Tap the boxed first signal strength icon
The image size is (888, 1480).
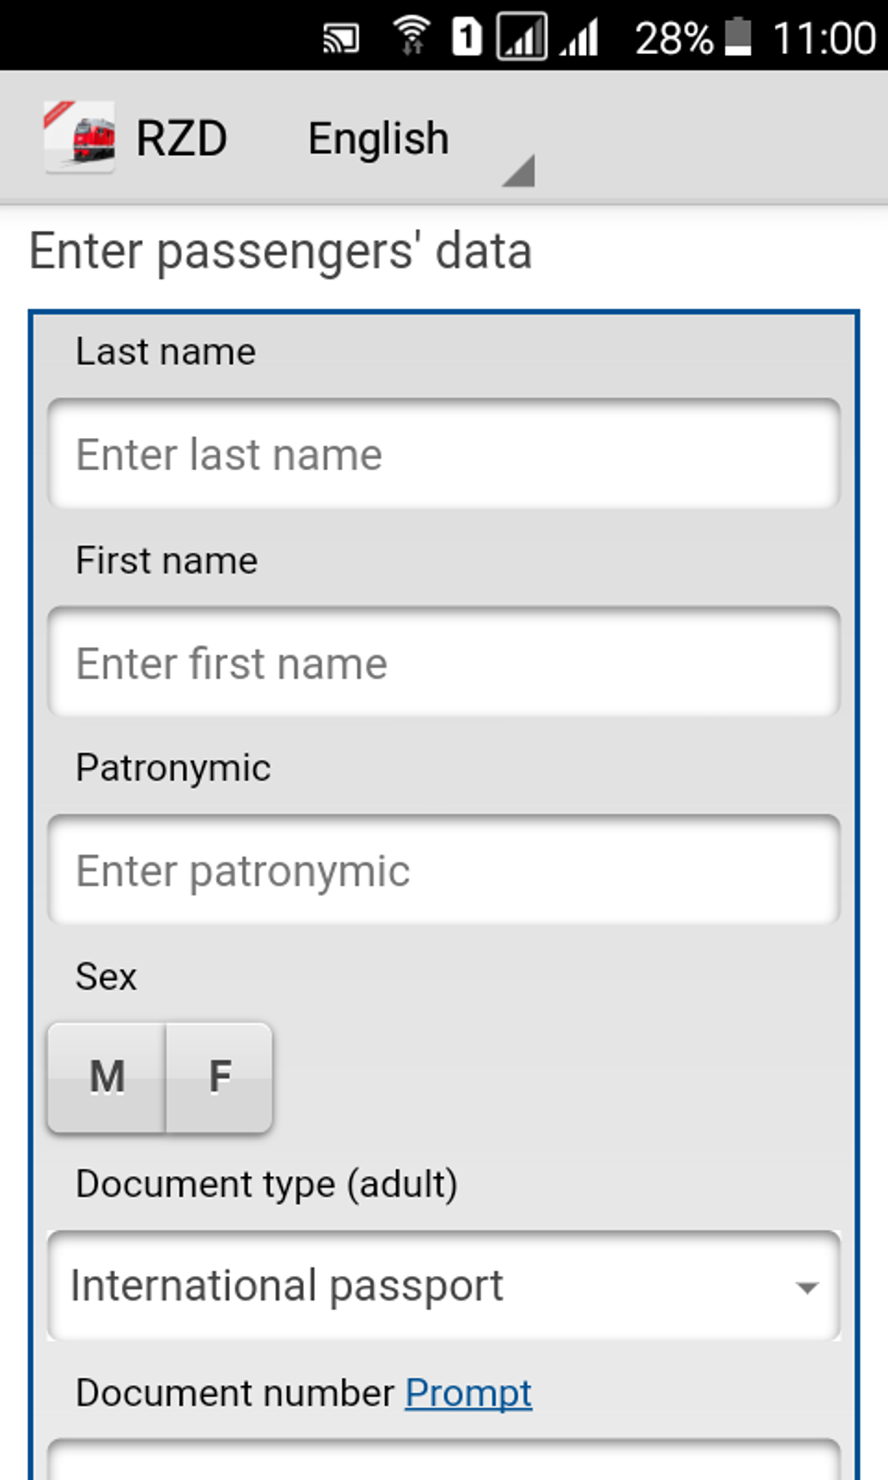521,37
